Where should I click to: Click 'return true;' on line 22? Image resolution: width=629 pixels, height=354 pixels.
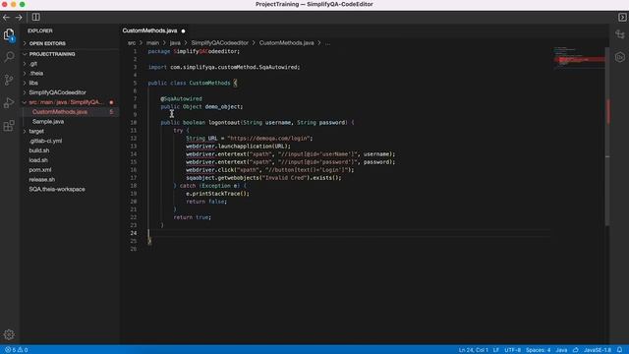coord(193,217)
